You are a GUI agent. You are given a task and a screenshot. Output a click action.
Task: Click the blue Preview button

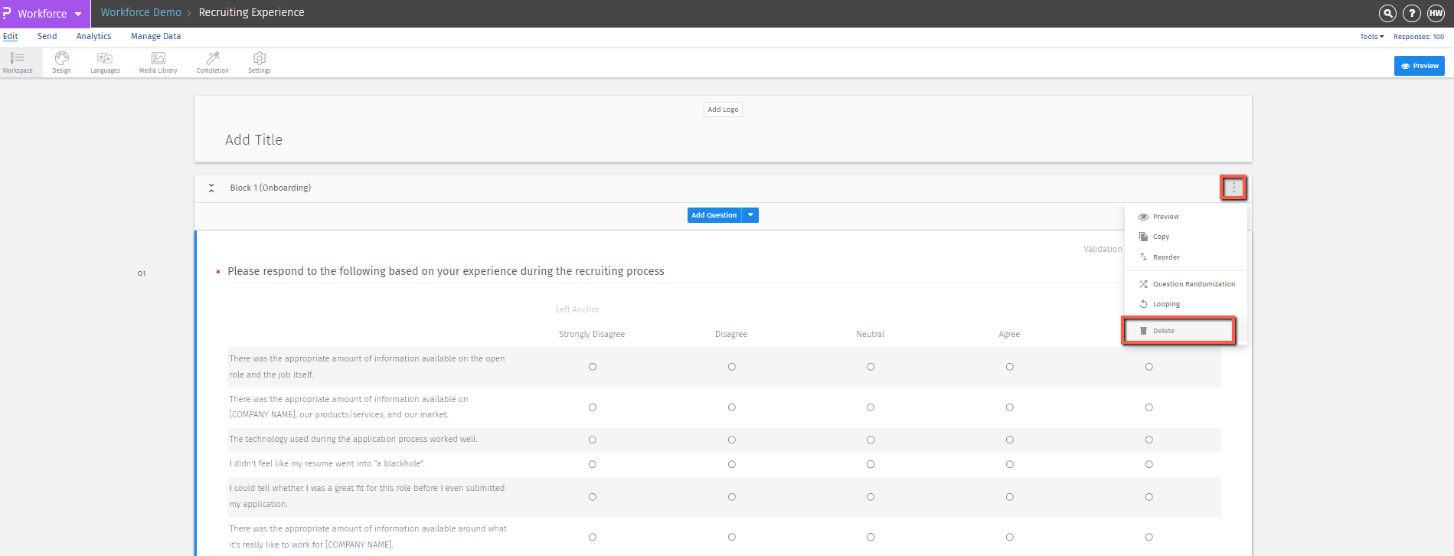[1419, 66]
